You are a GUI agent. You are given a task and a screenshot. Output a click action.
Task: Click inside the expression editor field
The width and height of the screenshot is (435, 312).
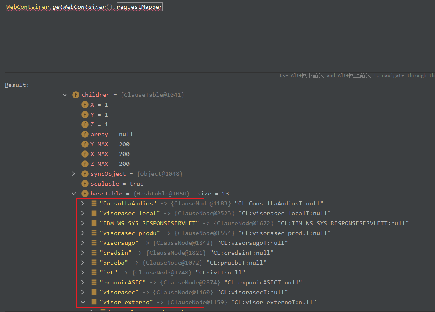(220, 38)
